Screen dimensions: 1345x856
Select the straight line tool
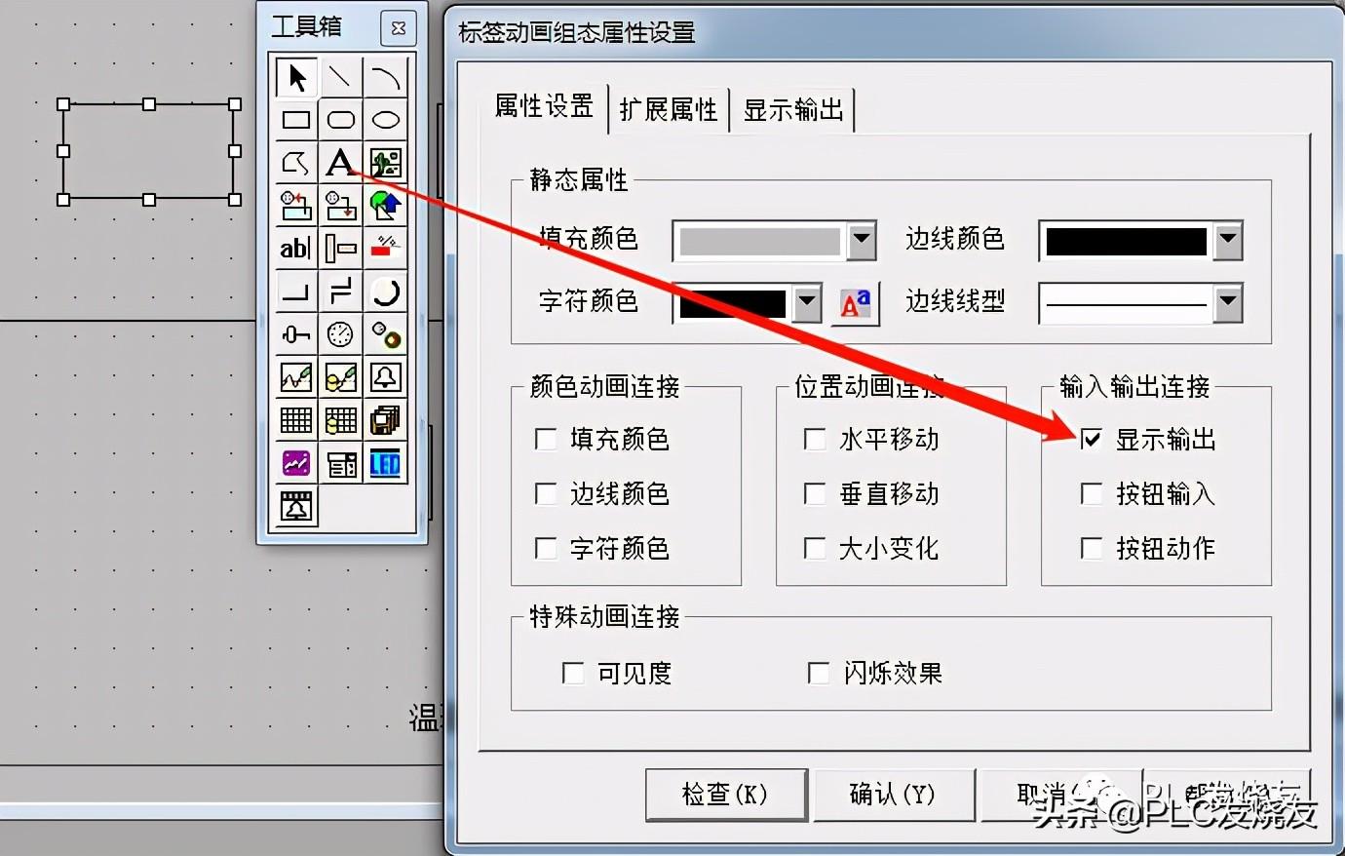[x=340, y=77]
